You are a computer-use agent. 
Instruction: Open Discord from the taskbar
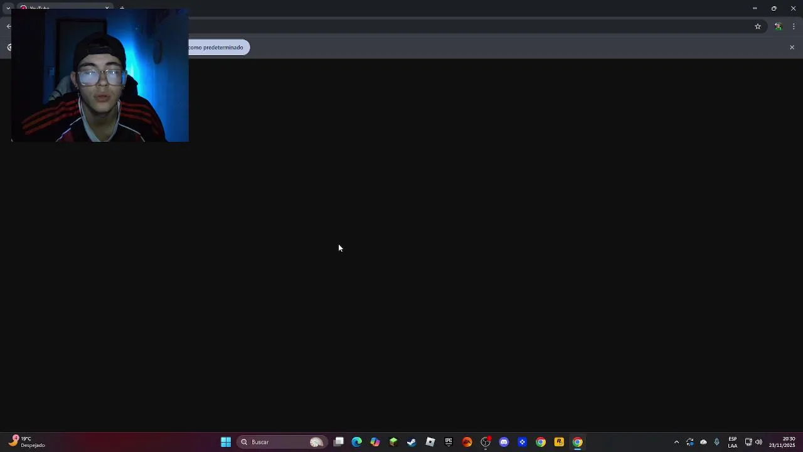coord(504,442)
